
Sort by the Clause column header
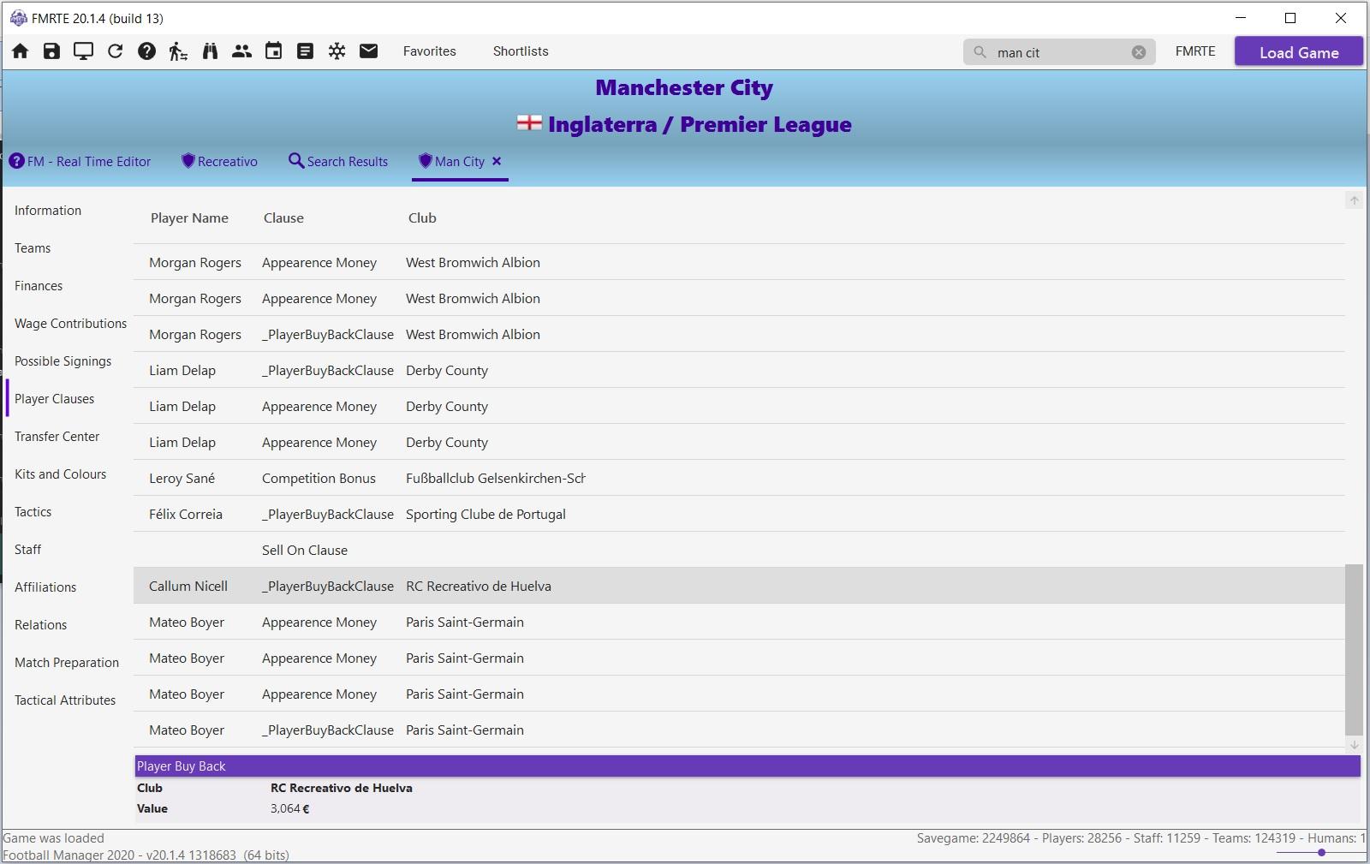(x=283, y=218)
